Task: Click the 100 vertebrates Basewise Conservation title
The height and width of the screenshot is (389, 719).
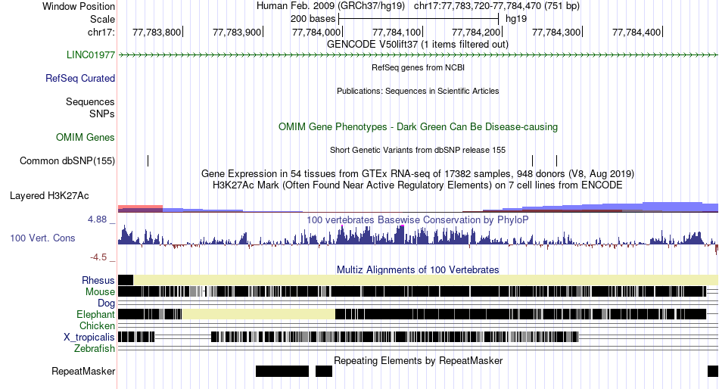Action: (x=418, y=219)
